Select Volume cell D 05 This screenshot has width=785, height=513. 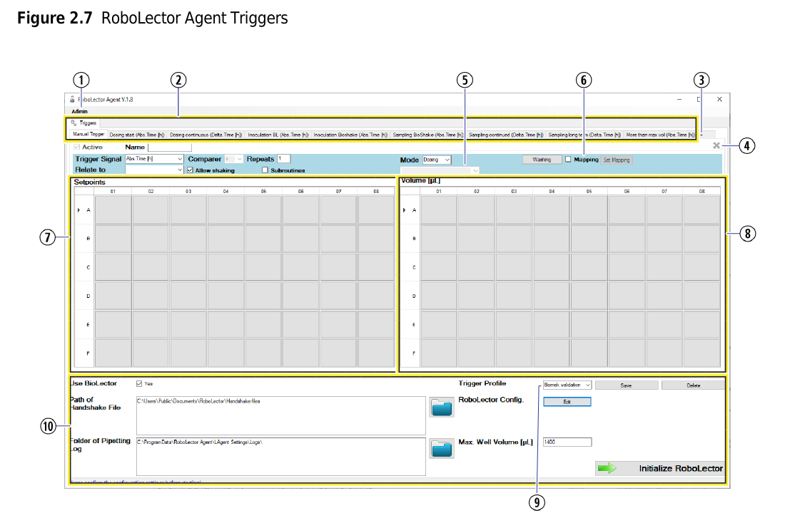pos(589,296)
